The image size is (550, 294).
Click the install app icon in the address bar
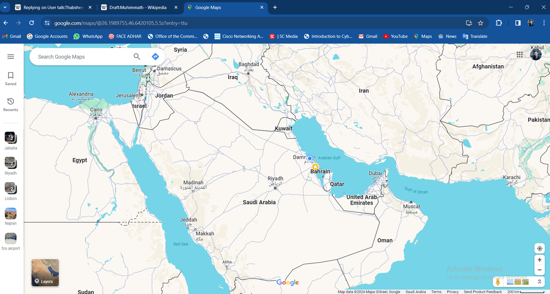click(x=469, y=23)
